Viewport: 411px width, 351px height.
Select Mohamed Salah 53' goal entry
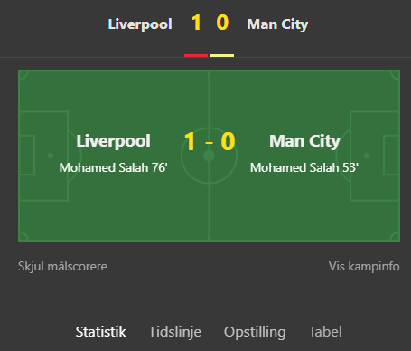tap(304, 167)
